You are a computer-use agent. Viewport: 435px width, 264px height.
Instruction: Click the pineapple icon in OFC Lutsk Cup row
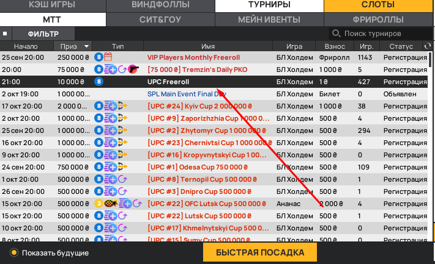point(111,204)
